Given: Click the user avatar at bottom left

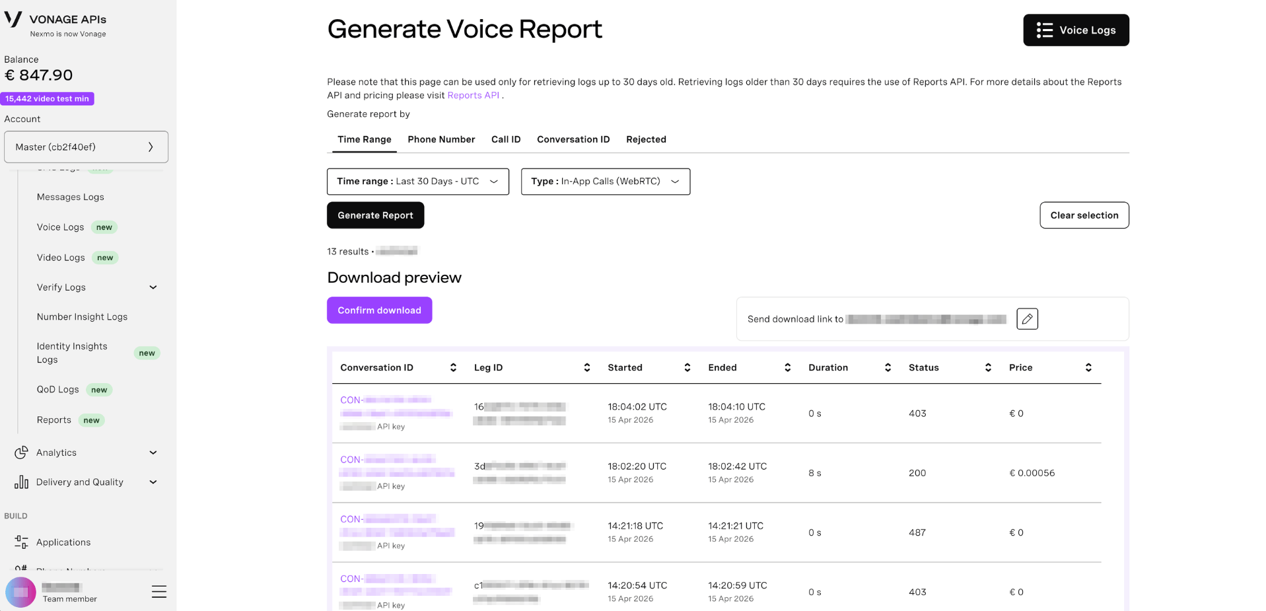Looking at the screenshot, I should point(20,593).
